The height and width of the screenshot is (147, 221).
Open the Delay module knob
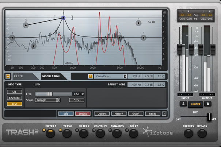click(x=133, y=133)
